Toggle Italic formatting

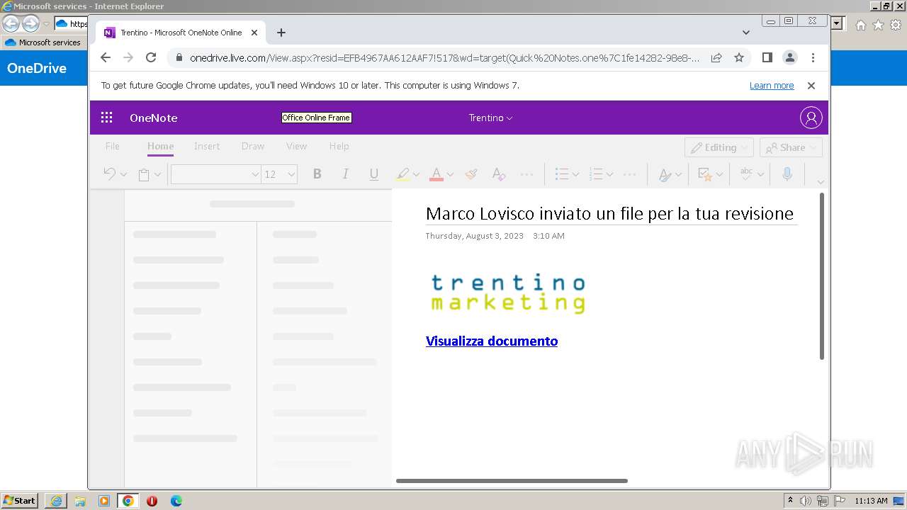[x=345, y=174]
